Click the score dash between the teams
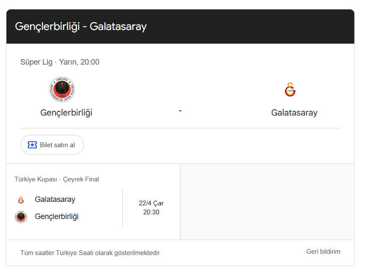This screenshot has width=365, height=267. click(x=181, y=110)
